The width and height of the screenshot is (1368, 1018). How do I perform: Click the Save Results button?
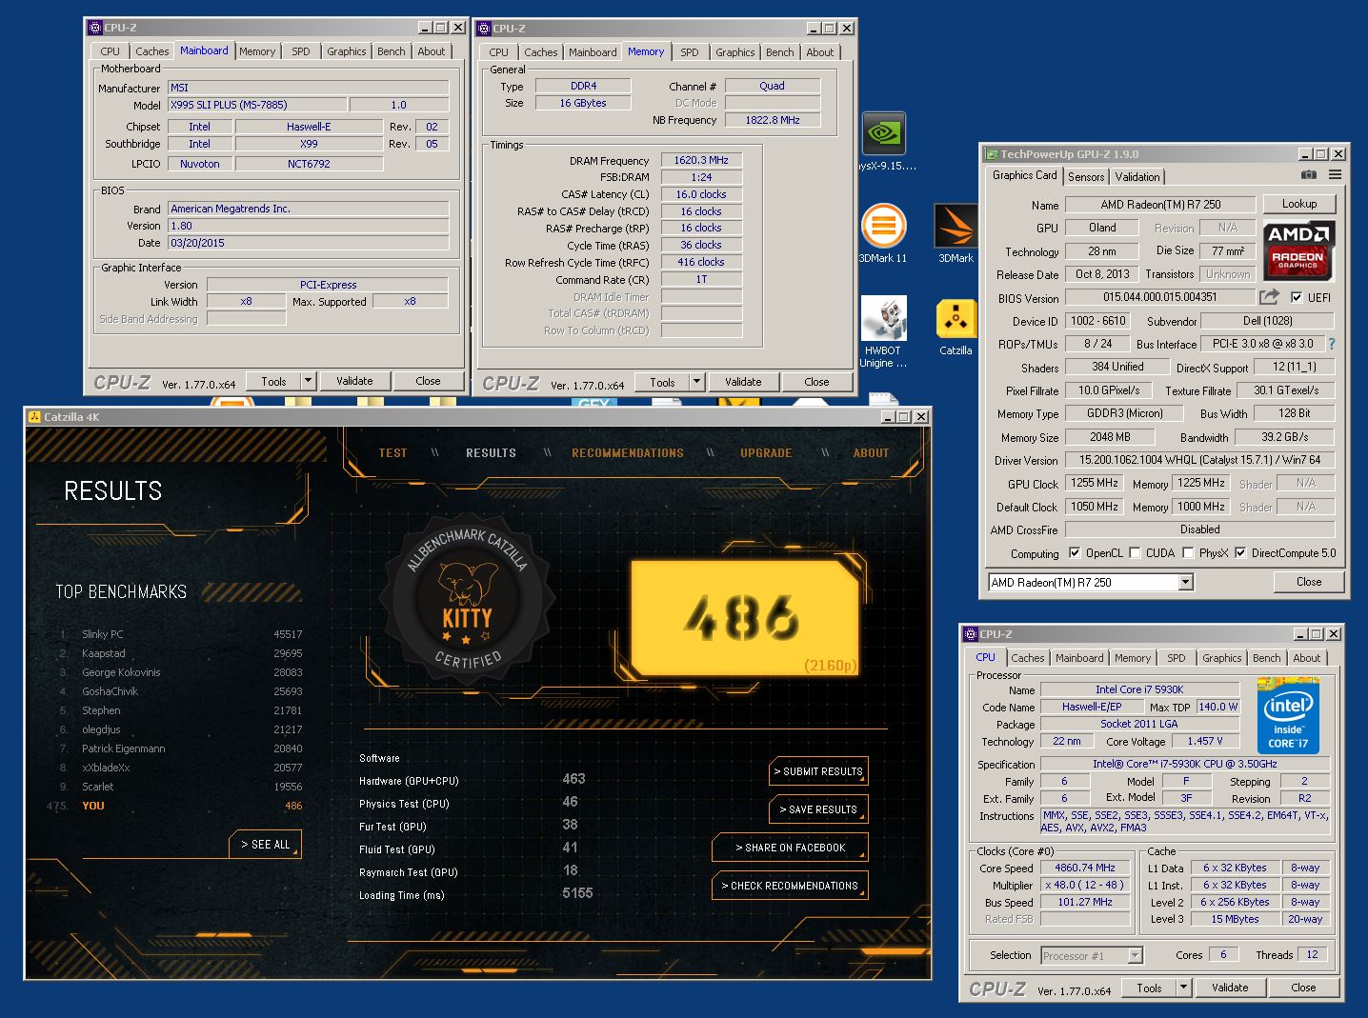pos(818,809)
